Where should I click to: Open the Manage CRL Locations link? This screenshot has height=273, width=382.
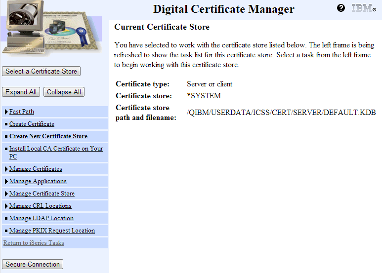point(40,206)
